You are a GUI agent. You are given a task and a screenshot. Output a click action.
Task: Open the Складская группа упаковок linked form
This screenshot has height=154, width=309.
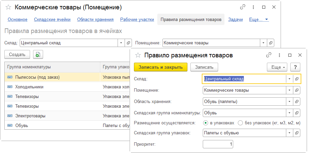coord(297,133)
